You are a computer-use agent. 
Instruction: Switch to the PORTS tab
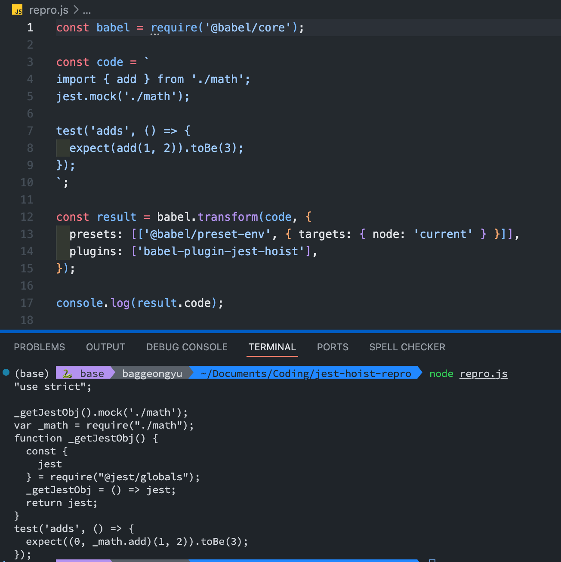(333, 347)
